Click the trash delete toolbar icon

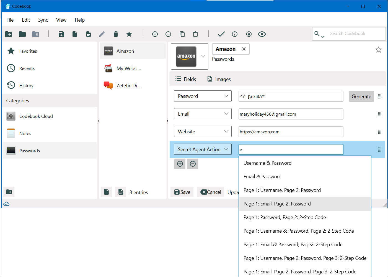(x=116, y=34)
